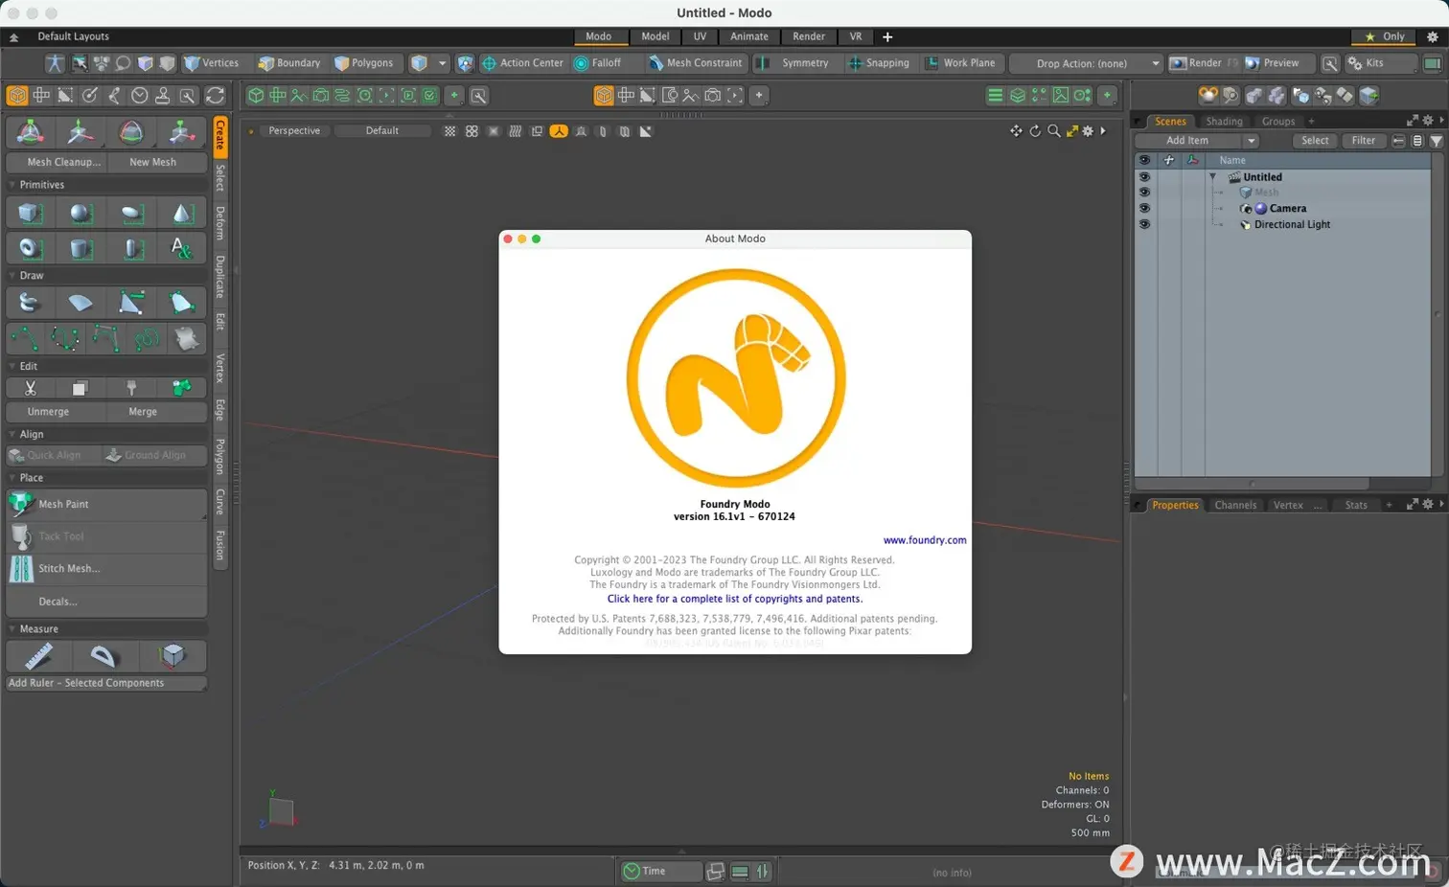Click the scissors Cut icon in Edit
This screenshot has height=887, width=1449.
[x=30, y=388]
